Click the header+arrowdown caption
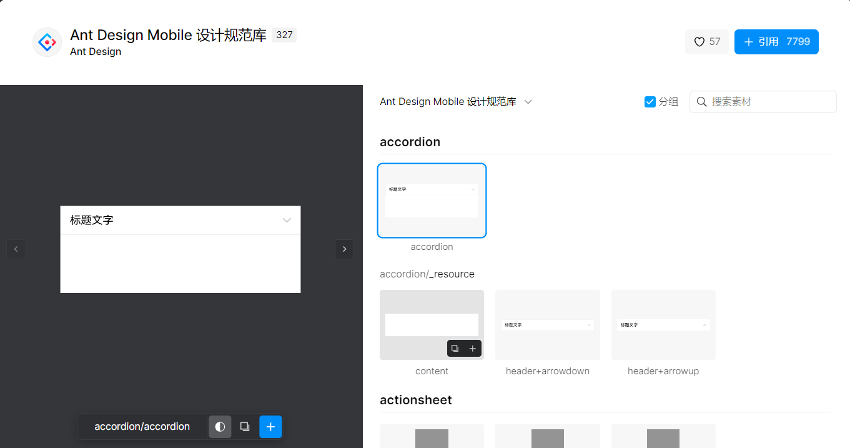 click(x=548, y=371)
